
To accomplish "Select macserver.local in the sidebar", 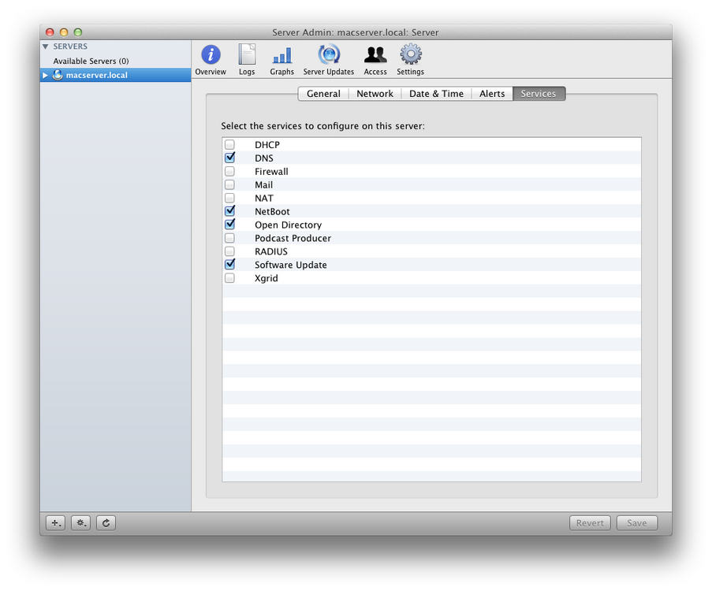I will [x=115, y=76].
